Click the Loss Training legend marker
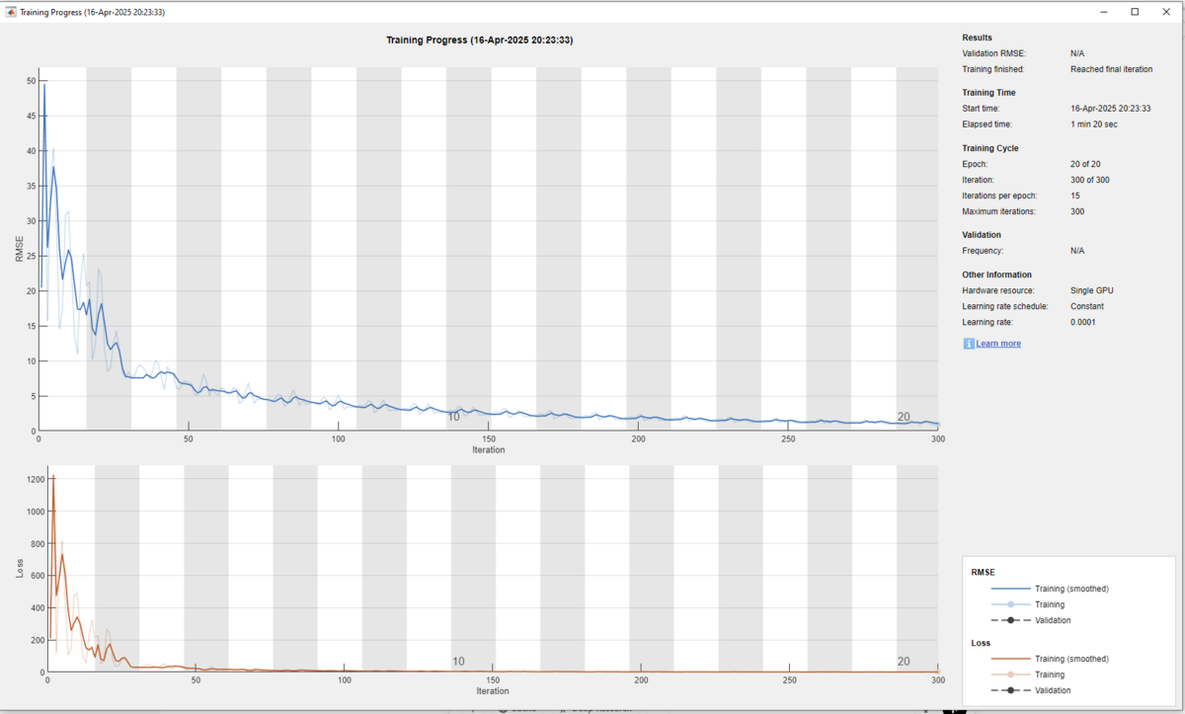 [1010, 674]
